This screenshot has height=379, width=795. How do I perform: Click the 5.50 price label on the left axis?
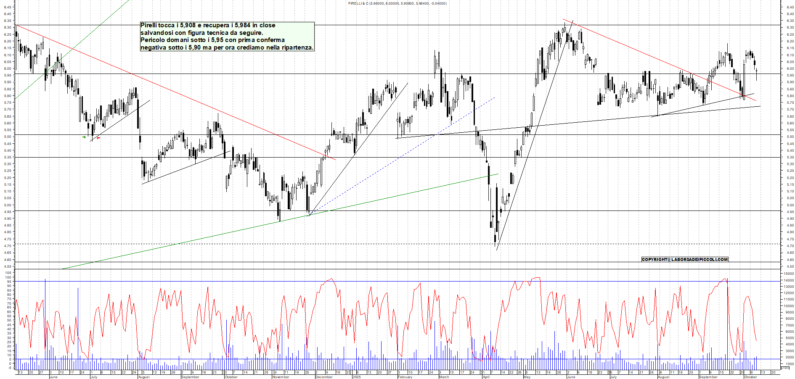coord(8,137)
